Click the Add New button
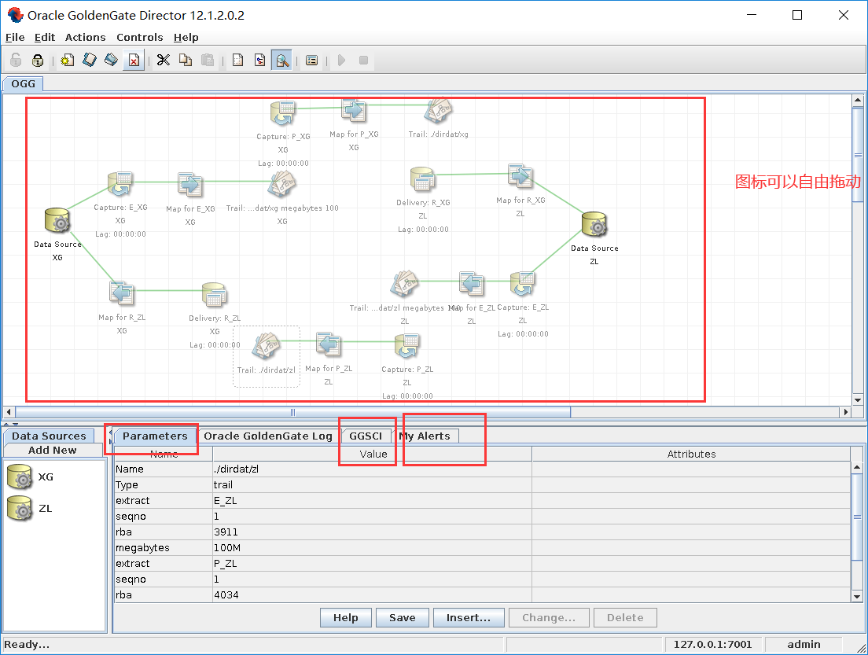This screenshot has width=868, height=655. click(x=53, y=450)
